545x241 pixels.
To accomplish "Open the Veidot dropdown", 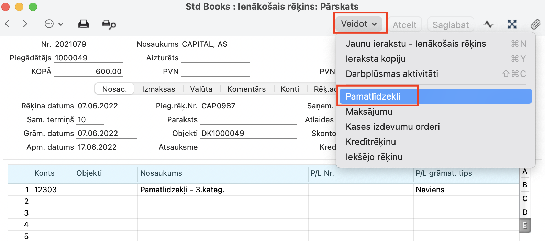I will (x=359, y=24).
